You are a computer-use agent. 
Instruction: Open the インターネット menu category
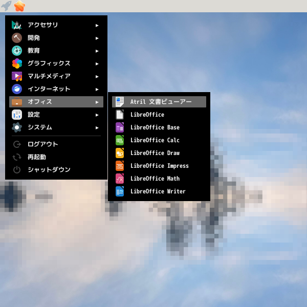coord(56,89)
